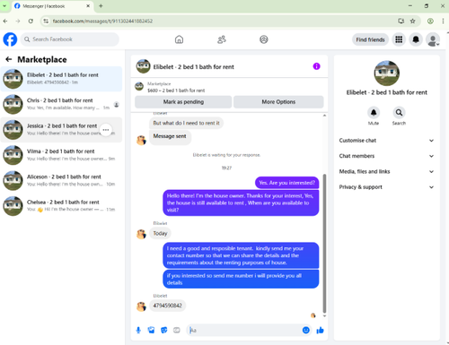Click the chat scrollbar thumb
The image size is (449, 345).
pos(324,244)
